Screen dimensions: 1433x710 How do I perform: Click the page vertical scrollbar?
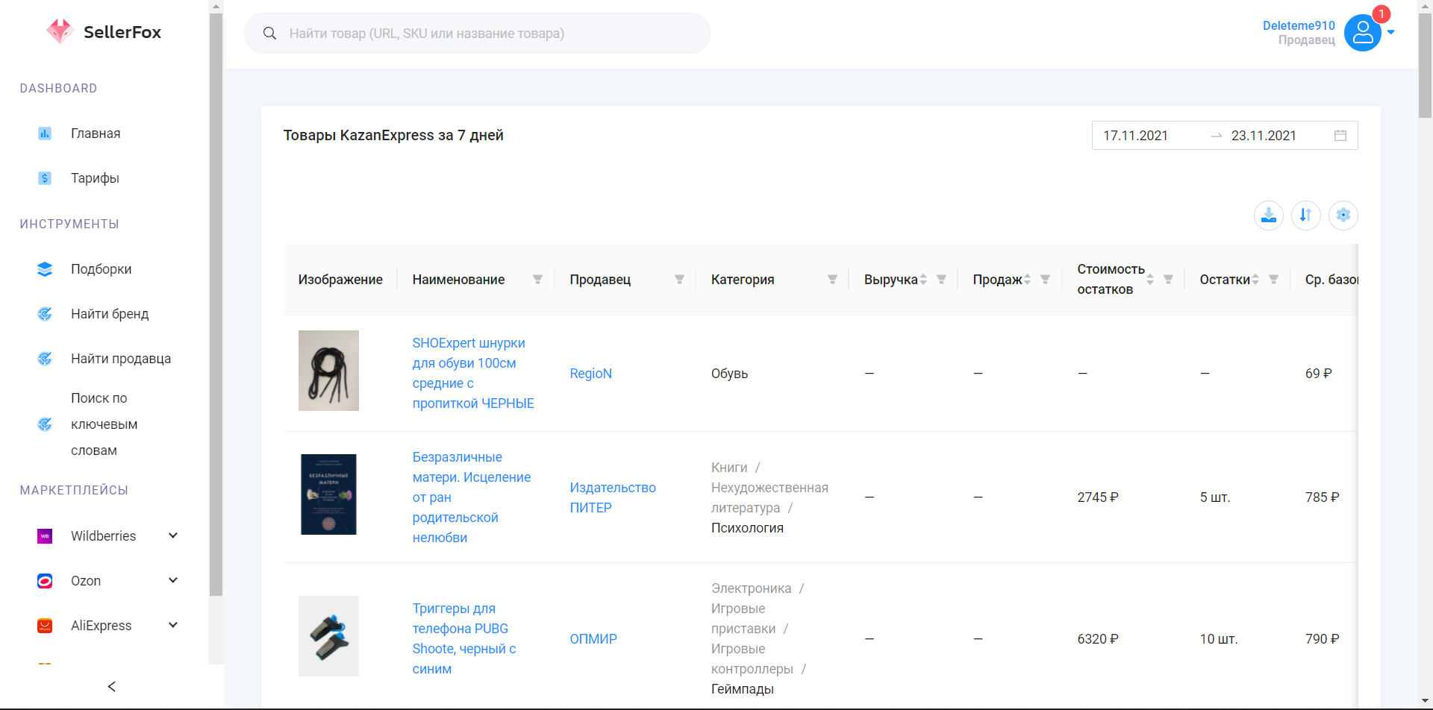click(x=1425, y=66)
